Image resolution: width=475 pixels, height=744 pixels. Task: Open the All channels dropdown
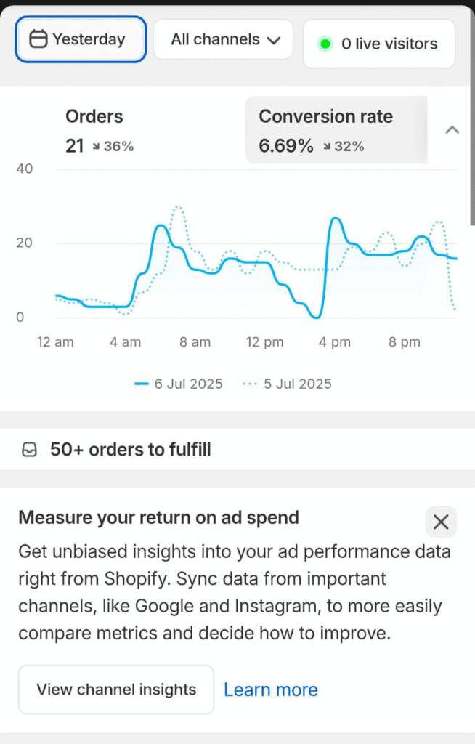click(x=223, y=39)
